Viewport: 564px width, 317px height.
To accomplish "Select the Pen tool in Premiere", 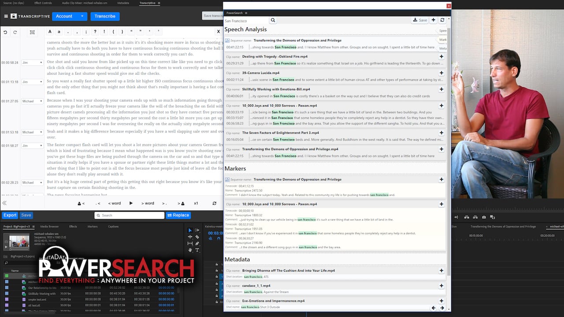I will click(197, 243).
